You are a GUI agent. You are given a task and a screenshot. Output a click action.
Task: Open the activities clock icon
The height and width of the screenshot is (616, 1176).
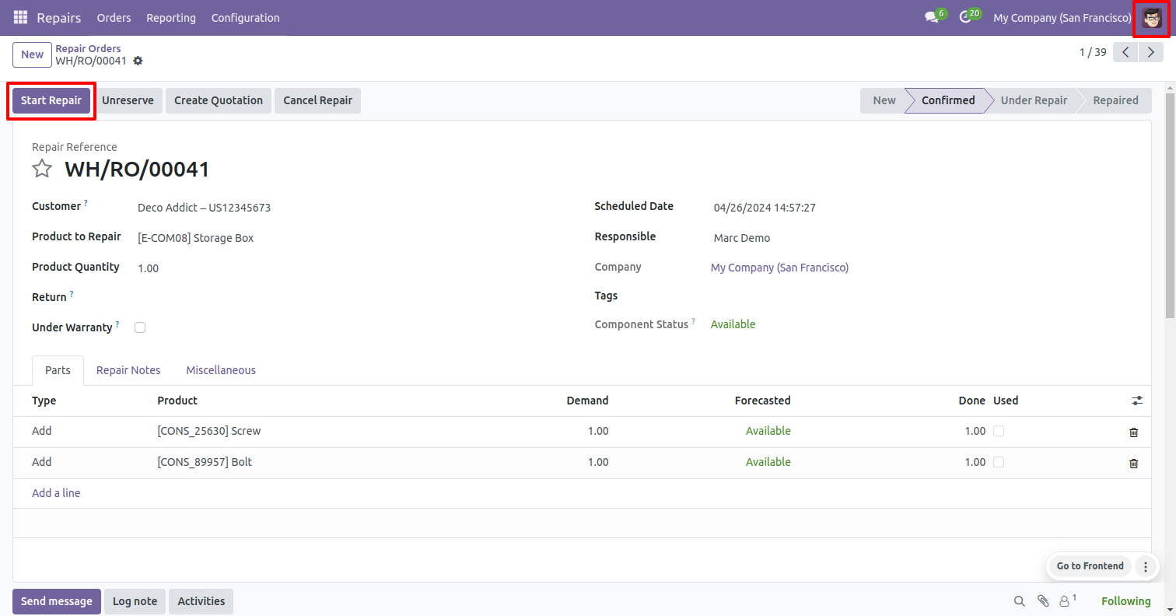[x=965, y=17]
